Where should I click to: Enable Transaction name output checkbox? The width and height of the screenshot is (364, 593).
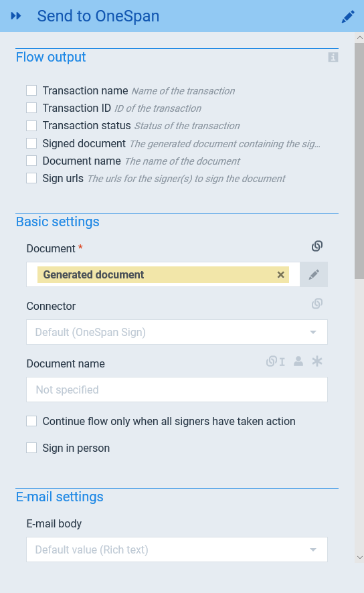(x=31, y=90)
